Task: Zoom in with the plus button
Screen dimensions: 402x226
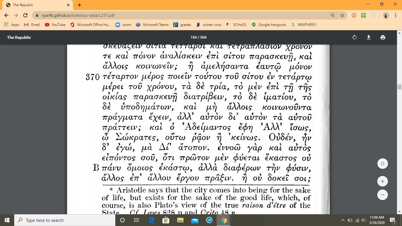Action: (x=383, y=181)
